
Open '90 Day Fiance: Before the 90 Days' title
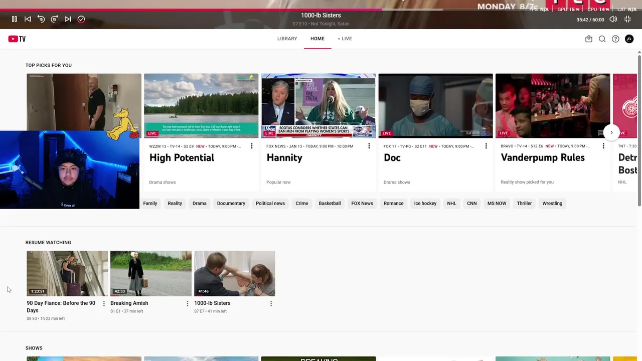pos(61,307)
